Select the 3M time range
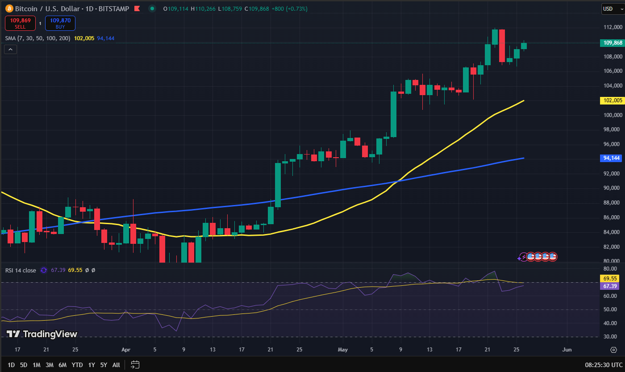The width and height of the screenshot is (625, 372). [x=50, y=365]
